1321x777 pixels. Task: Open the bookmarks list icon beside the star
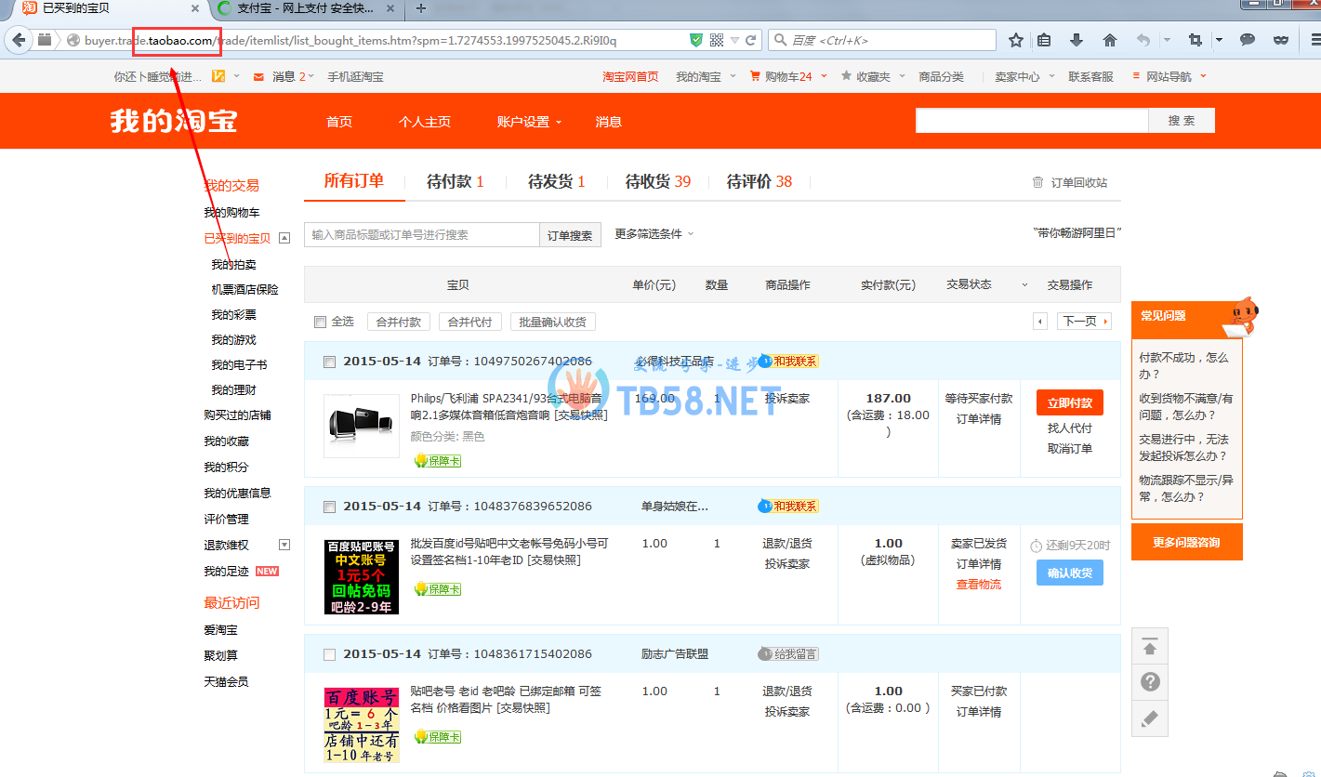tap(1044, 40)
